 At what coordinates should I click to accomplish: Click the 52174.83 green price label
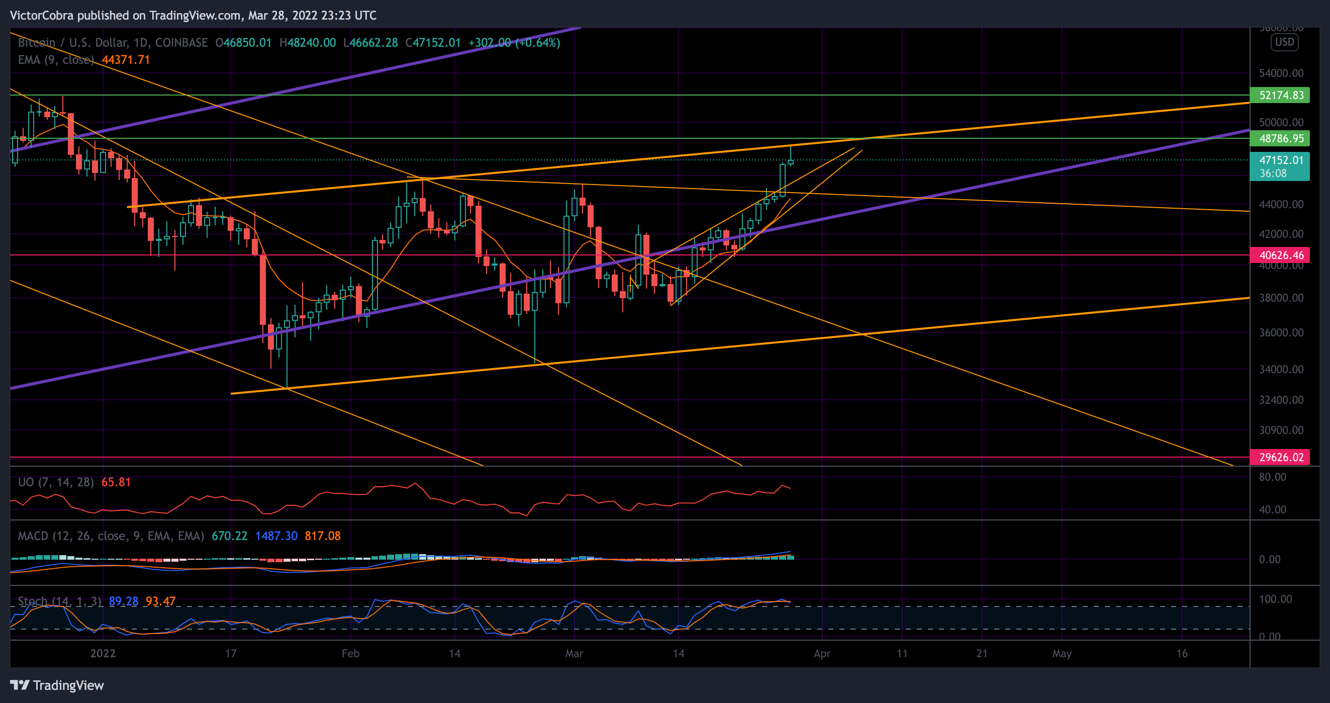1280,95
